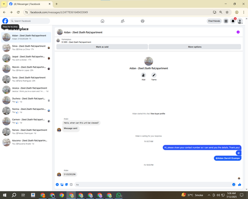Viewport: 248px width, 199px height.
Task: Open the Jessica - 2bed 2bath conversation
Action: [x=26, y=90]
